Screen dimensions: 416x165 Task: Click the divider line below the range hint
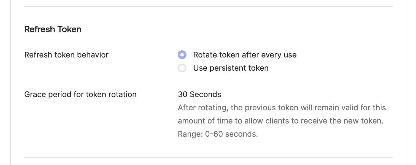(209, 157)
